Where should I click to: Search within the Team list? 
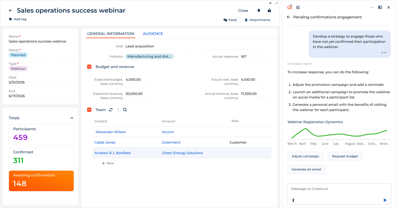(125, 110)
